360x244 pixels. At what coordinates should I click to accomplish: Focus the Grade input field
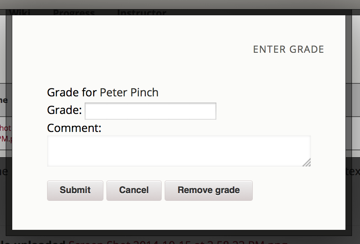[x=151, y=111]
